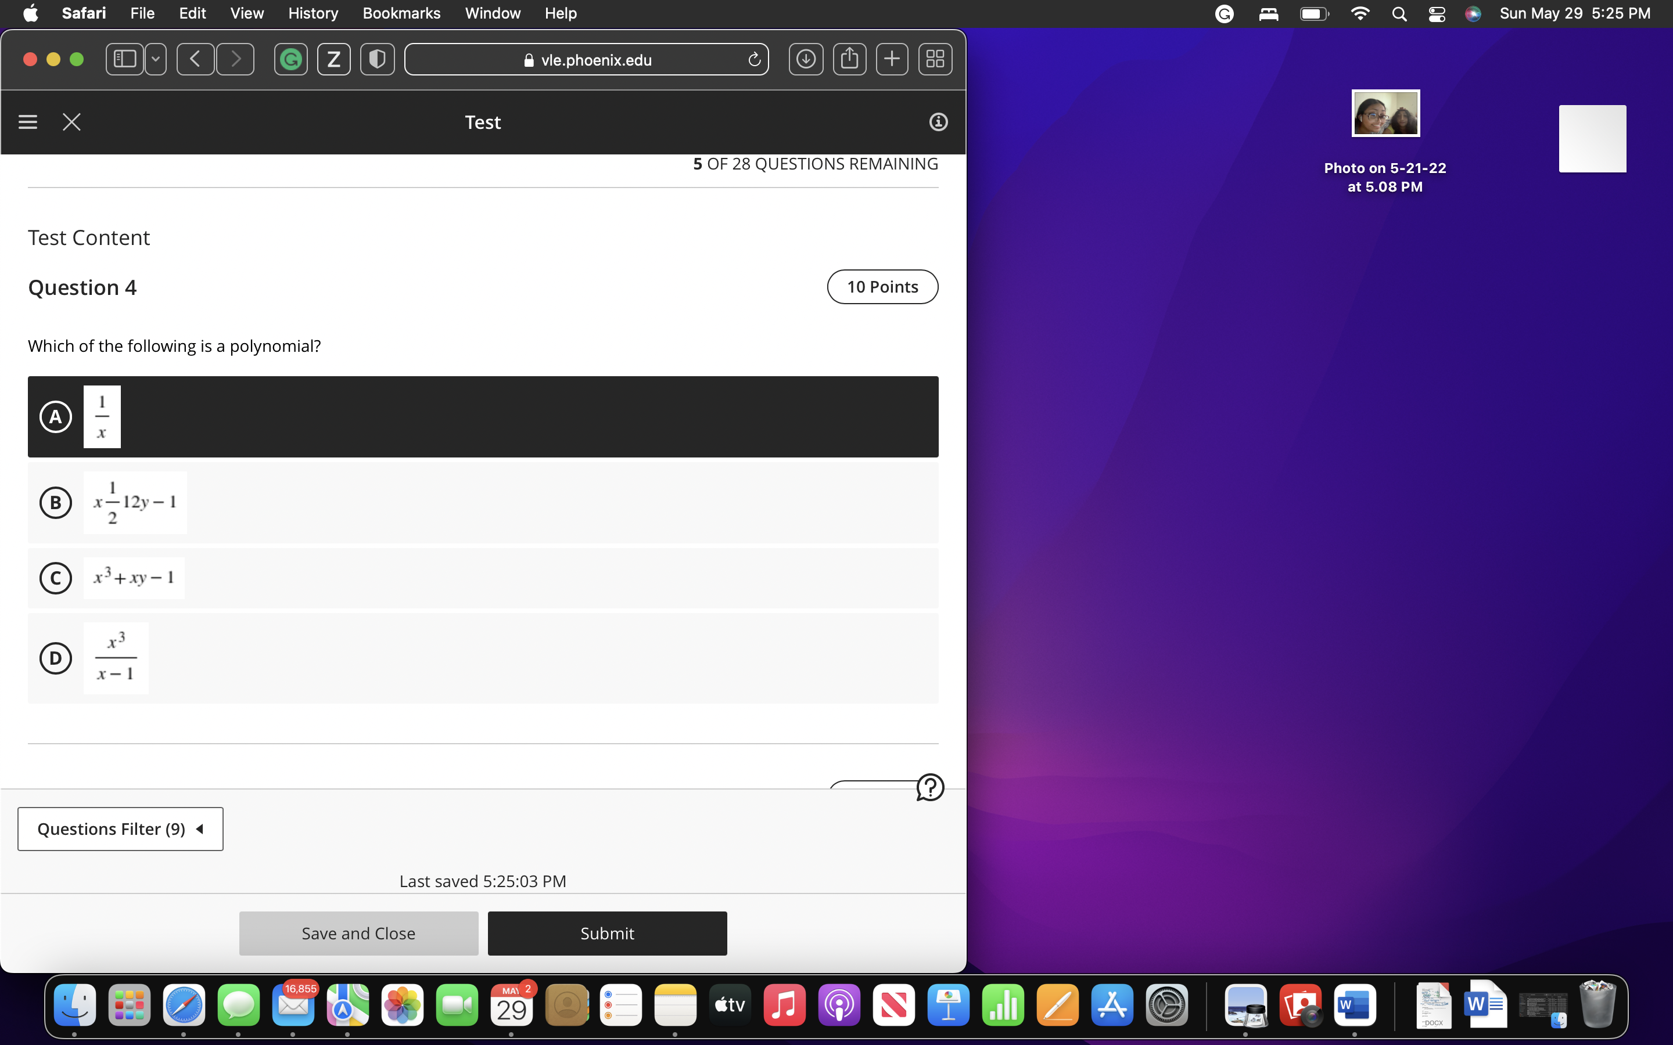
Task: Open a new tab with the plus icon
Action: coord(892,59)
